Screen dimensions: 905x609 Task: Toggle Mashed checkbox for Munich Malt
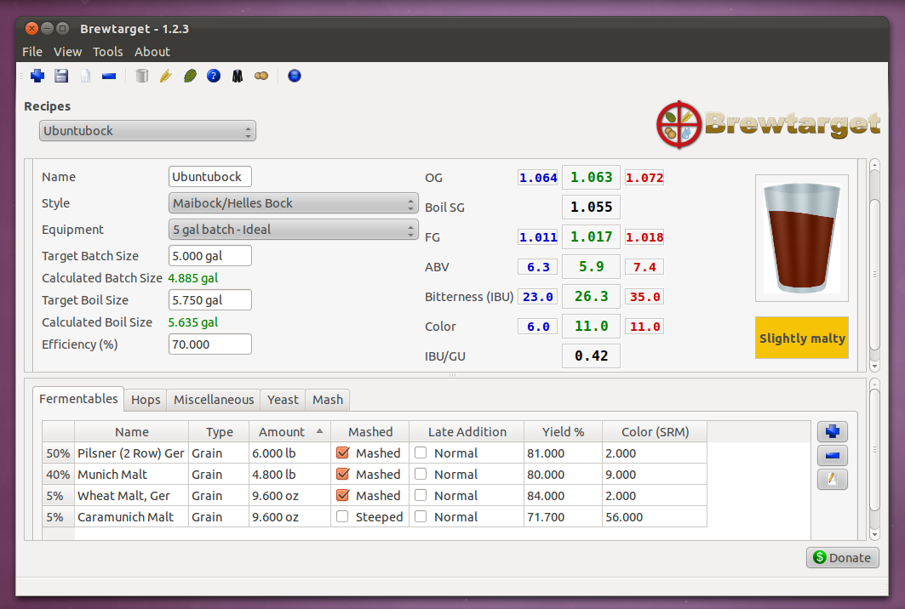(343, 474)
